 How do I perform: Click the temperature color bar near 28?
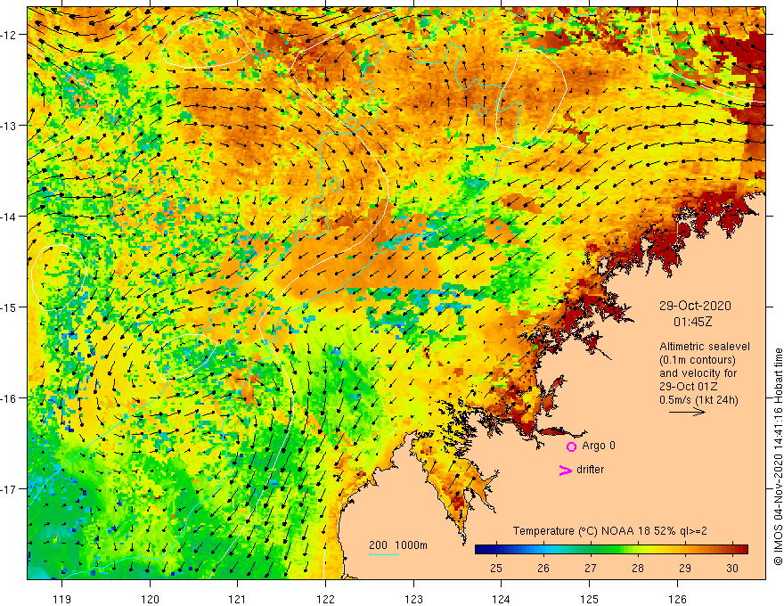638,549
